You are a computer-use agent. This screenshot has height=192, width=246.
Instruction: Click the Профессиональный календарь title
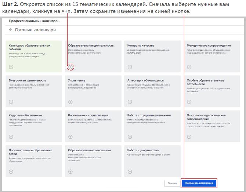(34, 21)
